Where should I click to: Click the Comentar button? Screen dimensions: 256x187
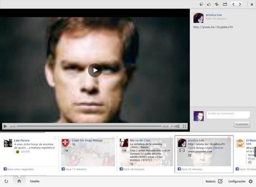242,124
